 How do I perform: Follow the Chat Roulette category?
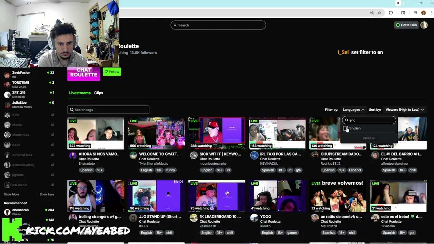click(x=112, y=72)
